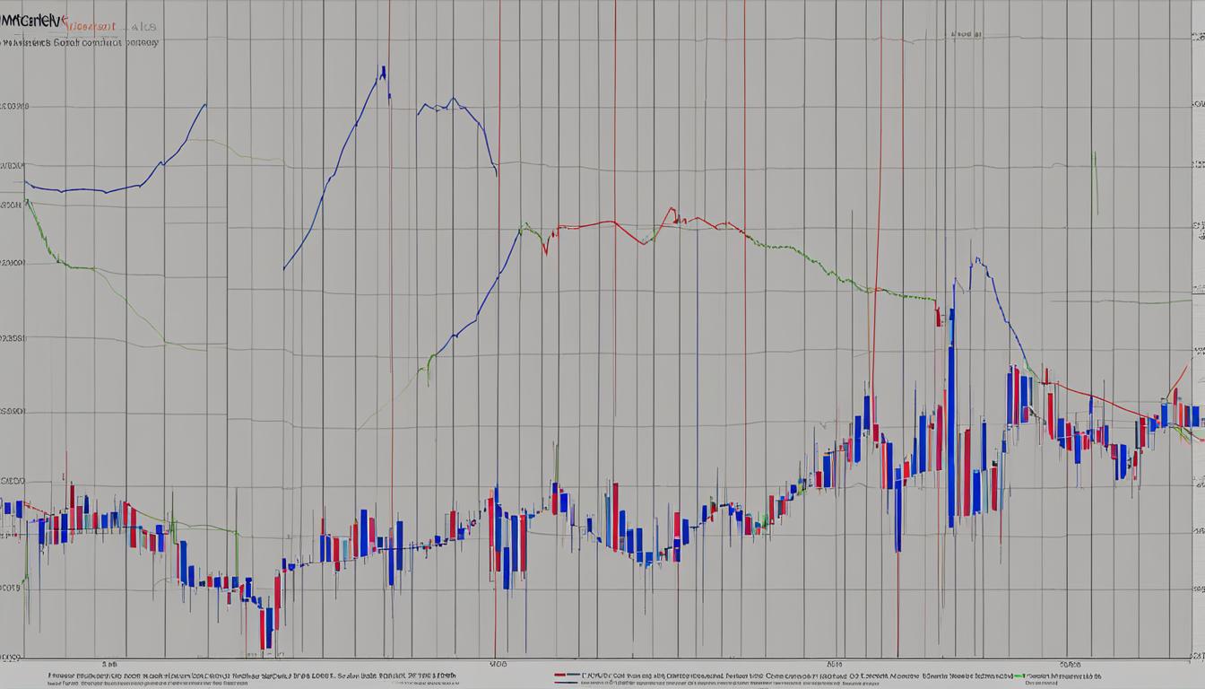Select the green legend swatch below the chart
This screenshot has height=689, width=1205.
[1019, 676]
